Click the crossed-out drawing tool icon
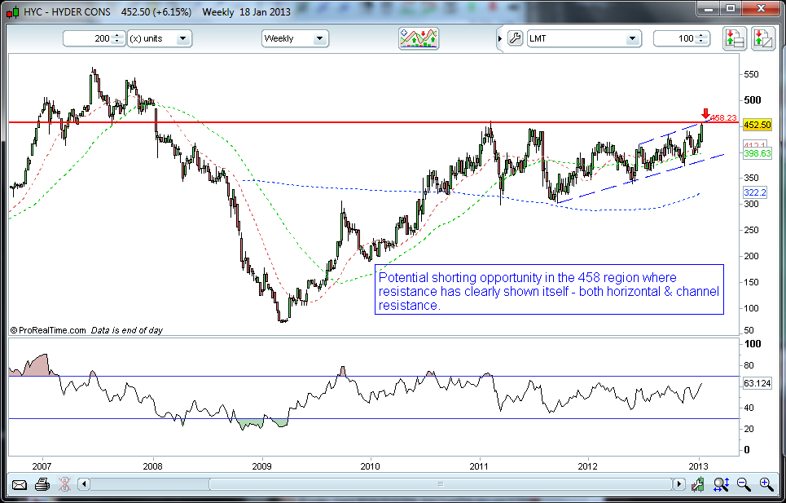 click(65, 484)
